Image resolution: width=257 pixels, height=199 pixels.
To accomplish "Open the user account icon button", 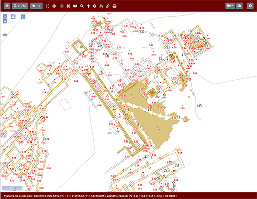I will coord(239,6).
